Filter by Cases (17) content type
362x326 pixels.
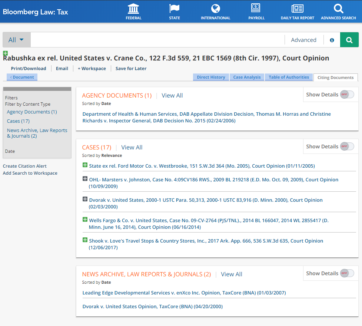point(18,121)
